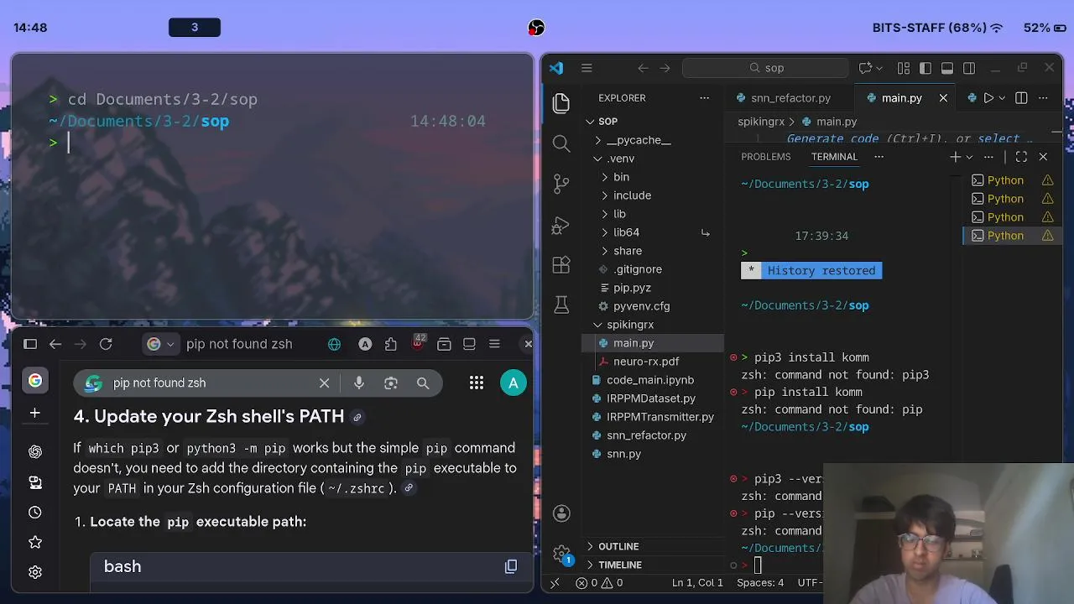Expand the __pycache__ folder

[638, 140]
